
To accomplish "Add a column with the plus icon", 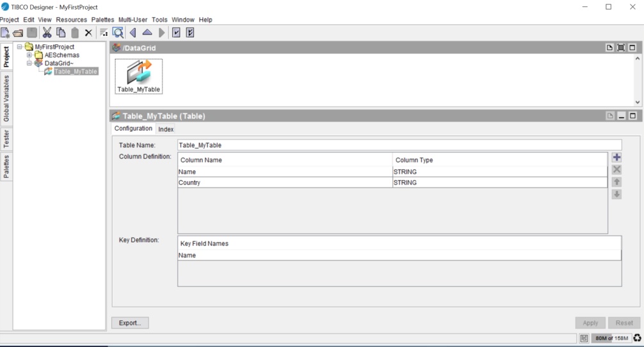I will click(616, 157).
